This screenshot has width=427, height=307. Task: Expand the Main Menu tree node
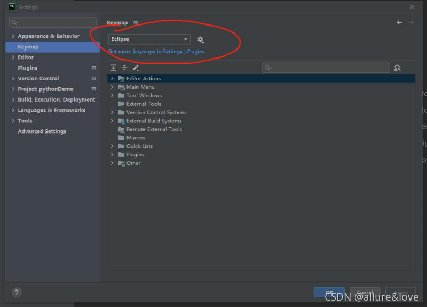[112, 87]
